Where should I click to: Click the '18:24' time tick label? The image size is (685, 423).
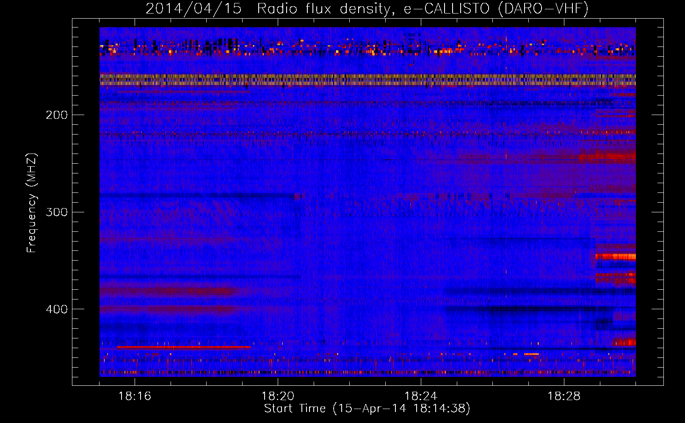pyautogui.click(x=421, y=396)
